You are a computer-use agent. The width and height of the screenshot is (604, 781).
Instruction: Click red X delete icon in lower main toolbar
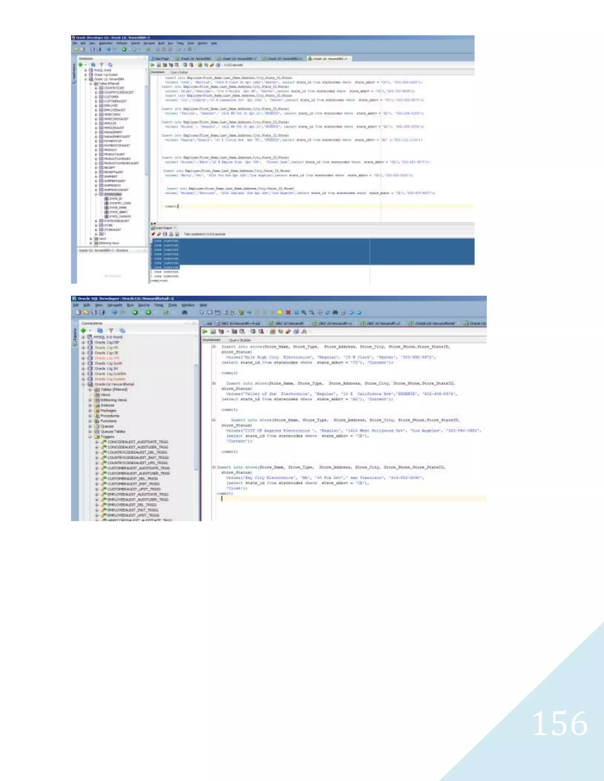click(x=288, y=312)
